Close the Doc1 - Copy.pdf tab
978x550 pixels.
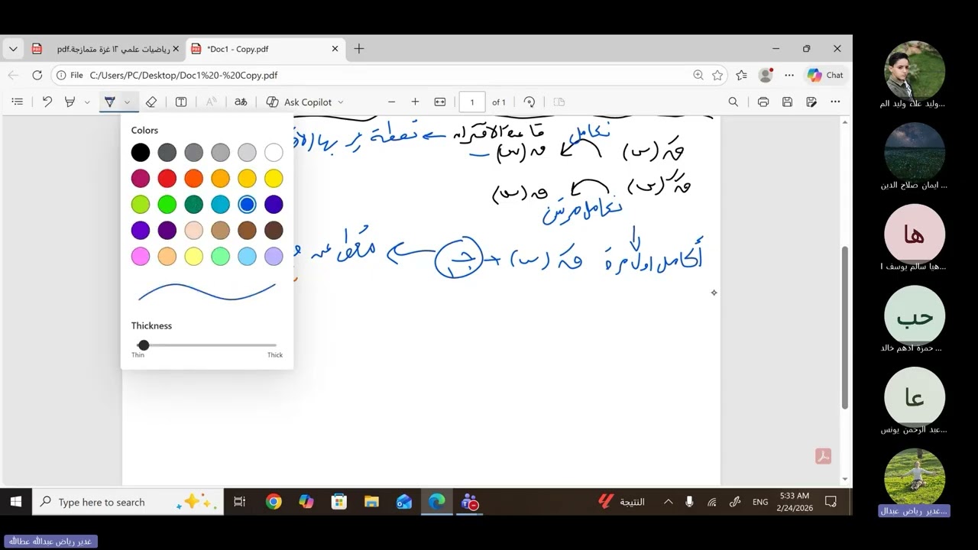335,49
